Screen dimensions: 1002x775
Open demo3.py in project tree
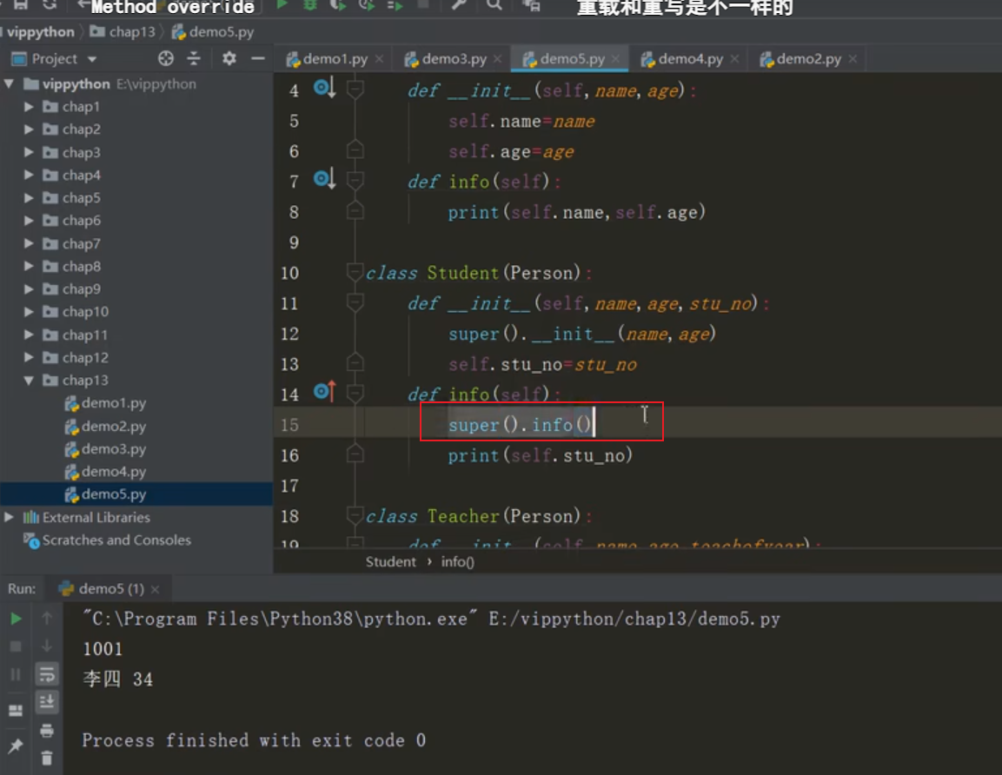point(105,449)
